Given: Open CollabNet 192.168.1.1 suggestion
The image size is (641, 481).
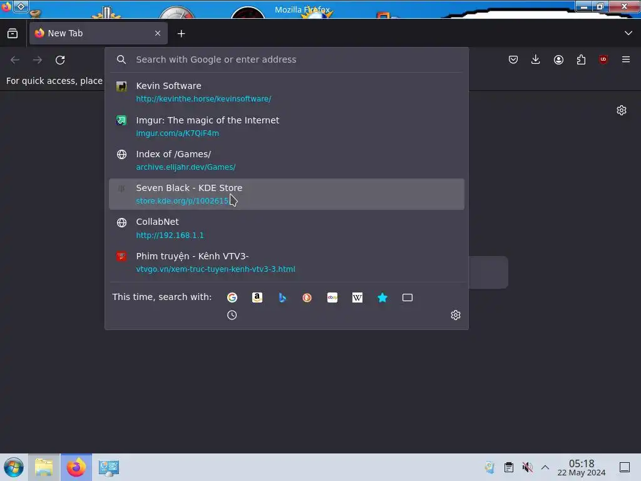Looking at the screenshot, I should click(x=286, y=228).
